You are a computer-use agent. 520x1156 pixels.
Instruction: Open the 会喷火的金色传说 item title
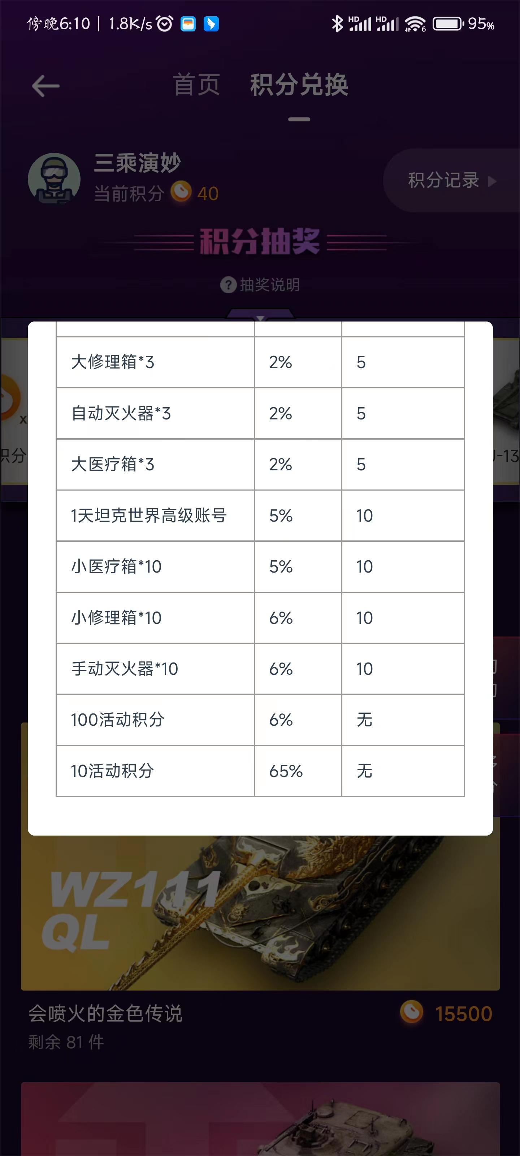(105, 1014)
